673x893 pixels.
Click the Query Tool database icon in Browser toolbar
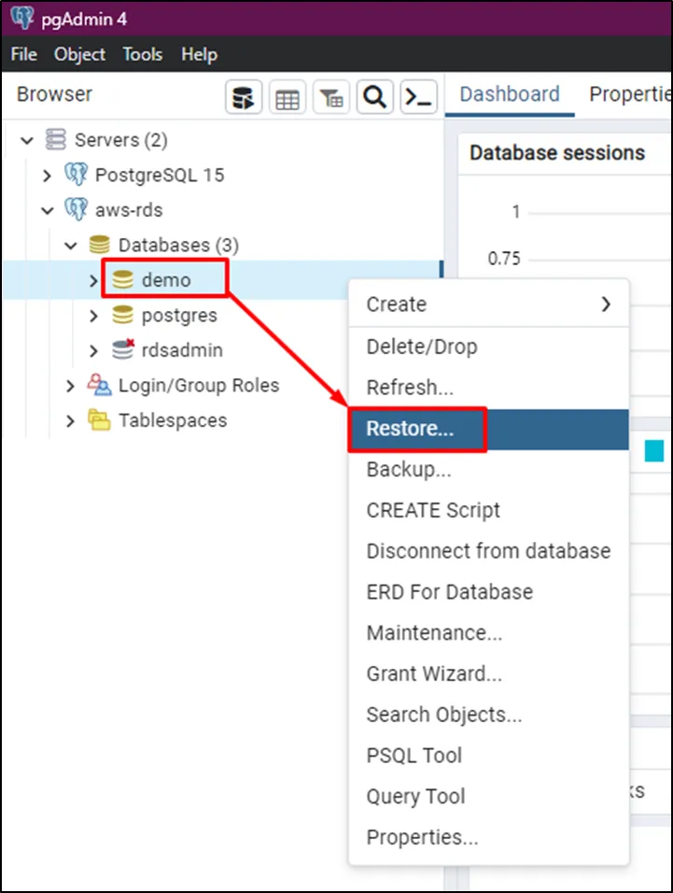pos(243,97)
